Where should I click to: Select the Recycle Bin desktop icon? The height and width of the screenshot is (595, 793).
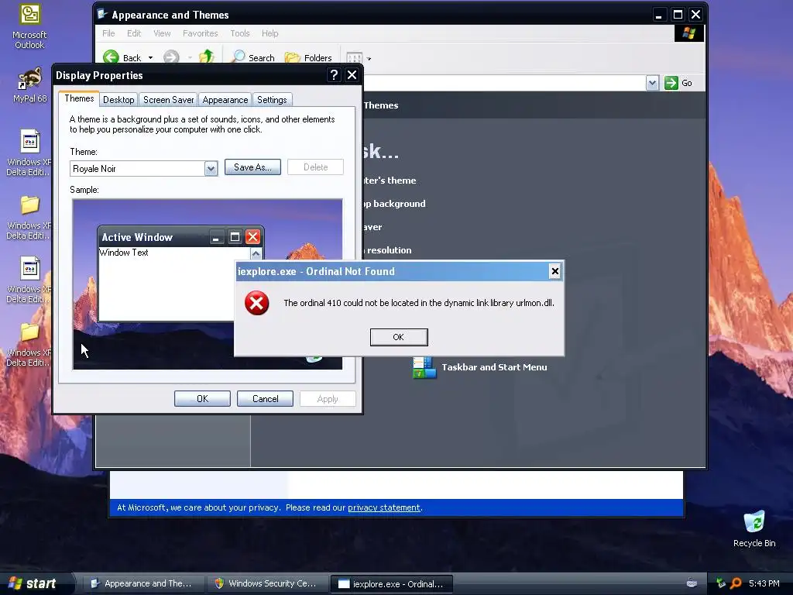point(754,528)
